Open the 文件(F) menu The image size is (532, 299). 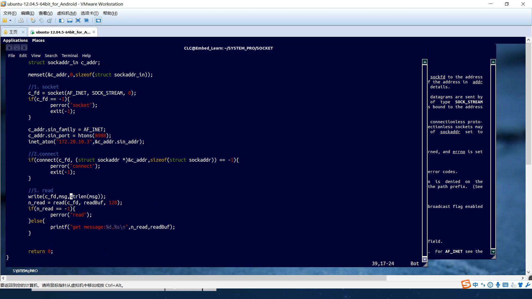10,13
